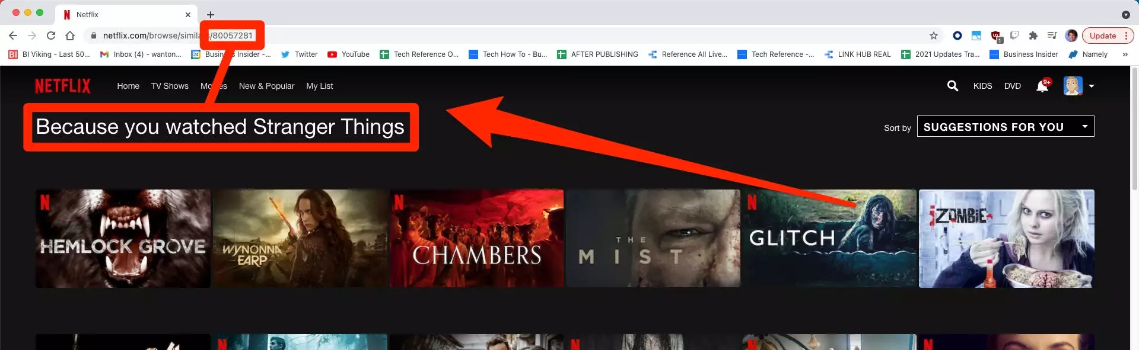Open Namely bookmark
This screenshot has width=1139, height=350.
click(x=1088, y=54)
